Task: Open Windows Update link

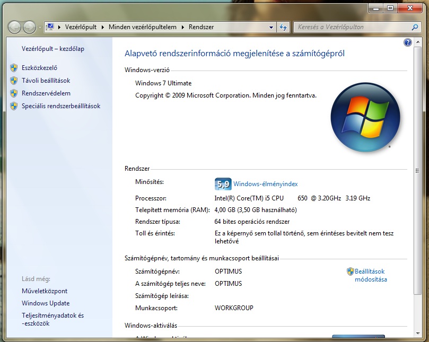Action: (x=46, y=303)
